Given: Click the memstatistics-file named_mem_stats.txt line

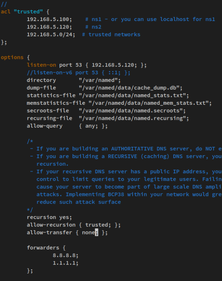Looking at the screenshot, I should pyautogui.click(x=119, y=103).
